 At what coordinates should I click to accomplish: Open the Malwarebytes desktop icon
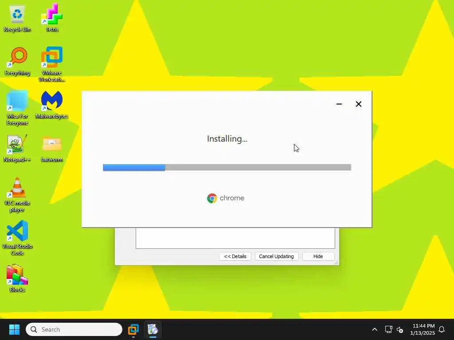click(x=51, y=104)
